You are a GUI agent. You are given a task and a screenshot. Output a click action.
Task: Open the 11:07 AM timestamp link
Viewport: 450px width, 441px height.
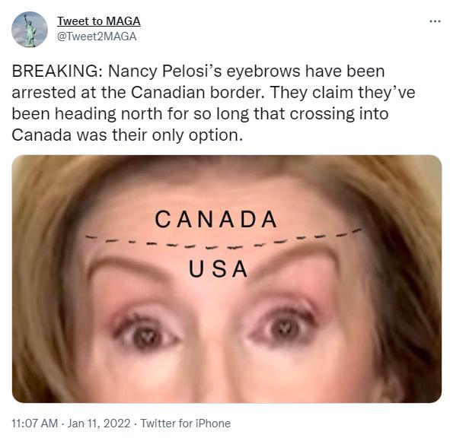pos(35,424)
